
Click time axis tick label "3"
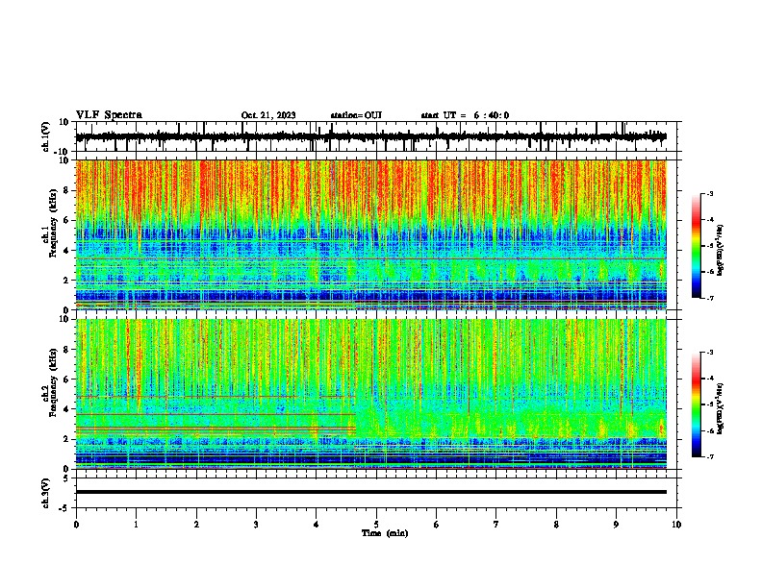click(256, 525)
